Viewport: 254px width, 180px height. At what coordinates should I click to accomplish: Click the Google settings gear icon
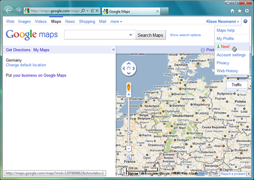click(x=245, y=21)
